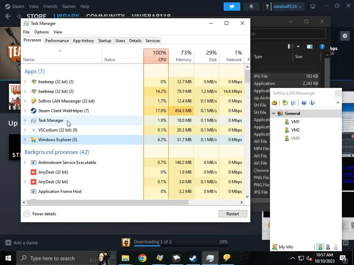Click the Windows Explorer process icon
The height and width of the screenshot is (265, 354).
click(x=34, y=140)
